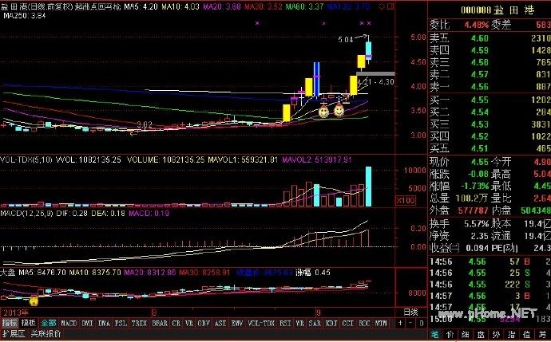Toggle the X100 volume scale box
551x342 pixels.
point(406,201)
